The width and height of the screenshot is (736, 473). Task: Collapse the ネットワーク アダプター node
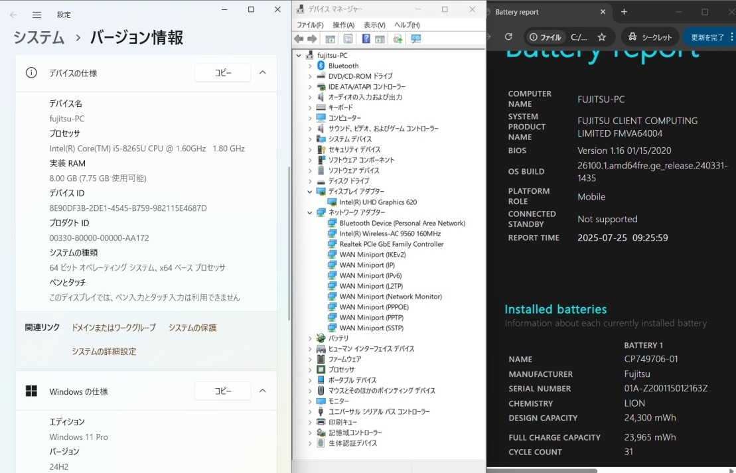(x=310, y=212)
